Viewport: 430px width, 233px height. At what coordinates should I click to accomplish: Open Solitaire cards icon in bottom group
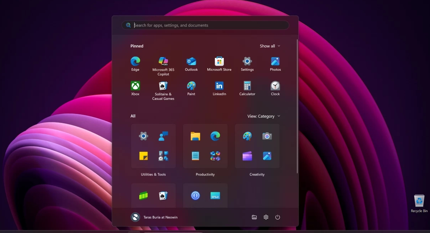click(163, 196)
